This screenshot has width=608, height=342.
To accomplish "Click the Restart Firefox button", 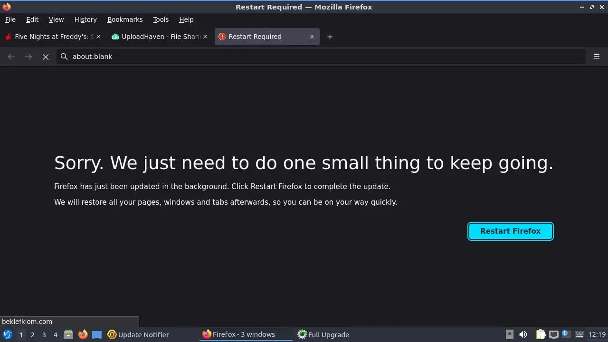I will tap(510, 231).
